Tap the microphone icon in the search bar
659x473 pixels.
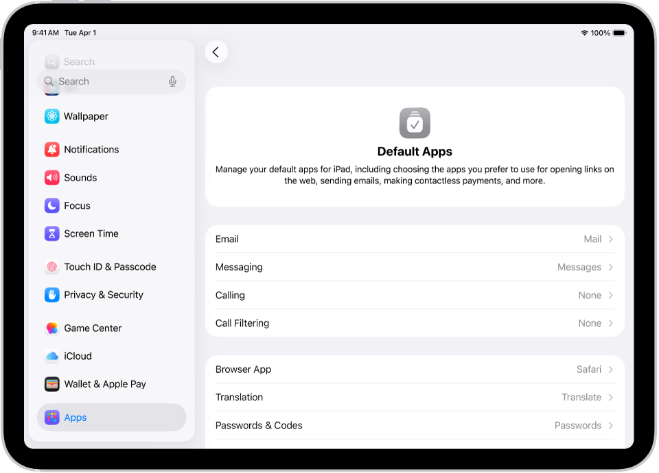tap(173, 81)
